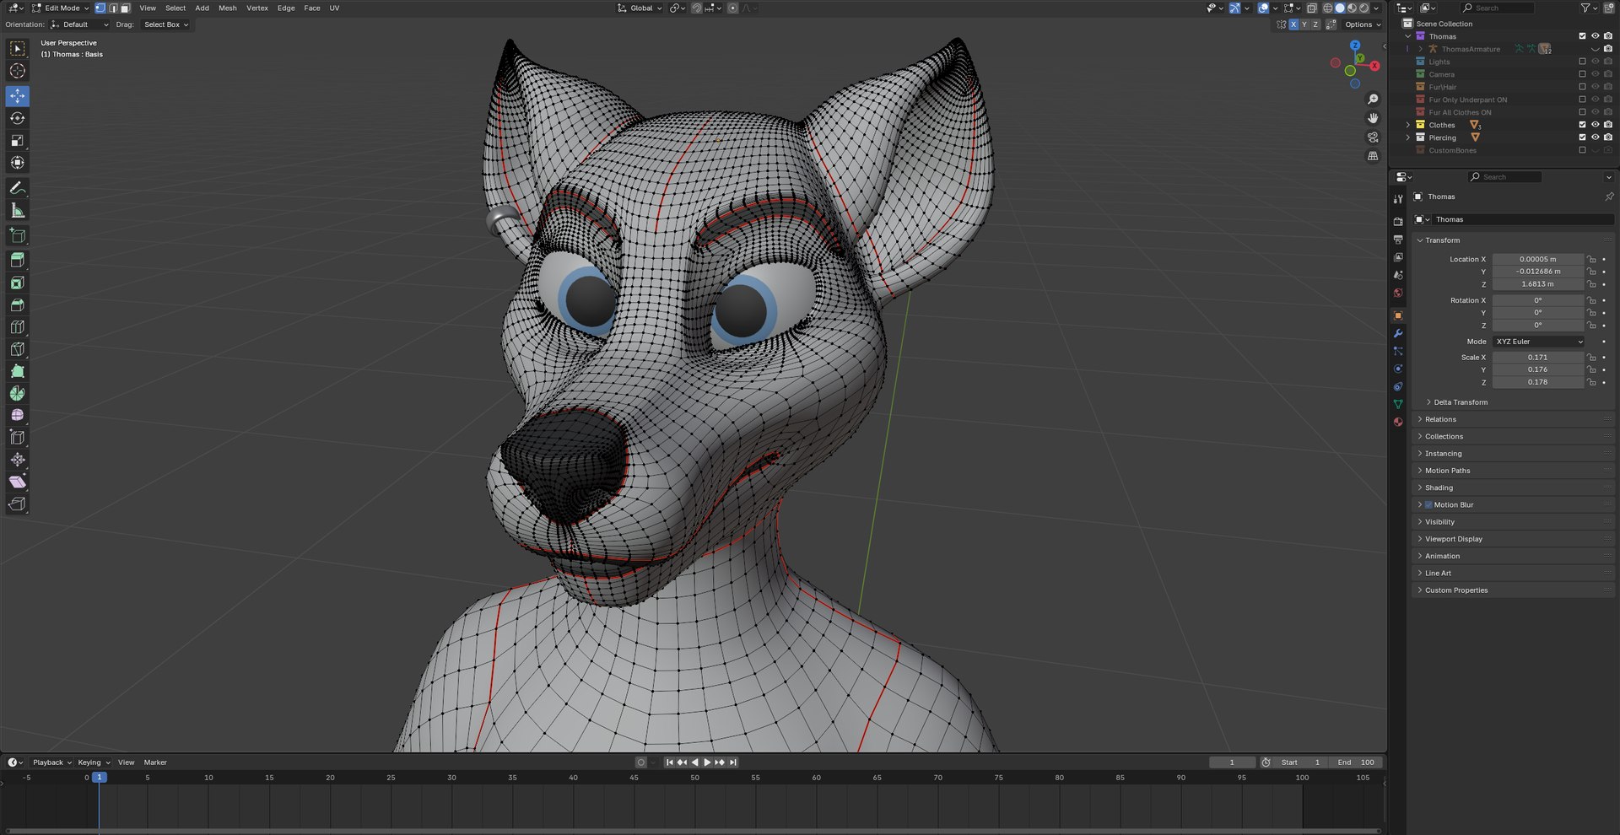Screen dimensions: 1620x835
Task: Open the World properties tab
Action: (x=1398, y=293)
